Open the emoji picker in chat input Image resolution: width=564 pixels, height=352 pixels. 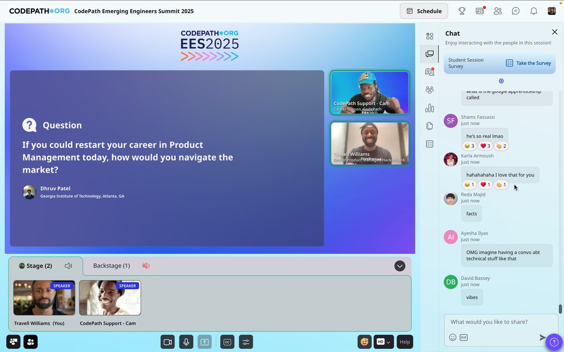[x=453, y=337]
